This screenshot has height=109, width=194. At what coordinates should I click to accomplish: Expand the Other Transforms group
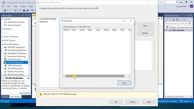coord(3,37)
